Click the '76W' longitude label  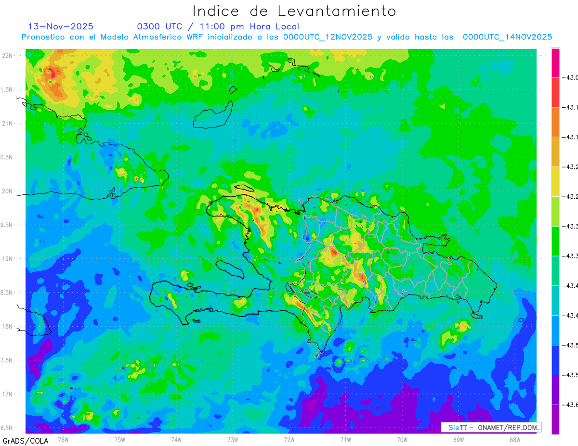tap(63, 439)
